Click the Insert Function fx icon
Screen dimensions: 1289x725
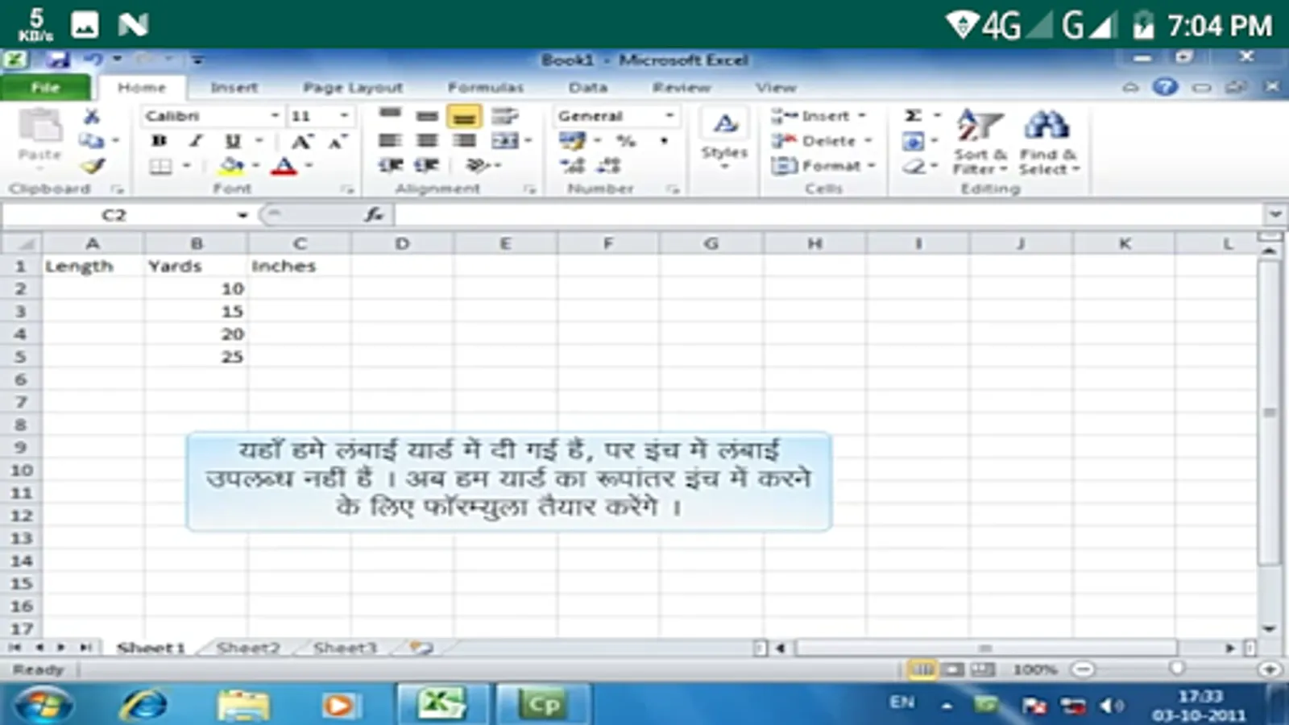coord(374,214)
